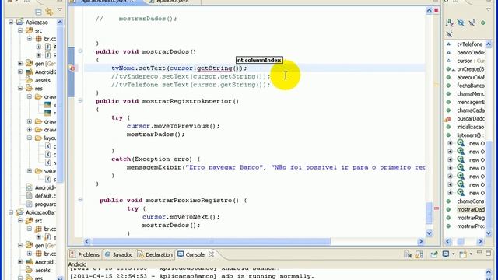Click the editor horizontal scrollbar right arrow
498x280 pixels.
click(x=421, y=242)
